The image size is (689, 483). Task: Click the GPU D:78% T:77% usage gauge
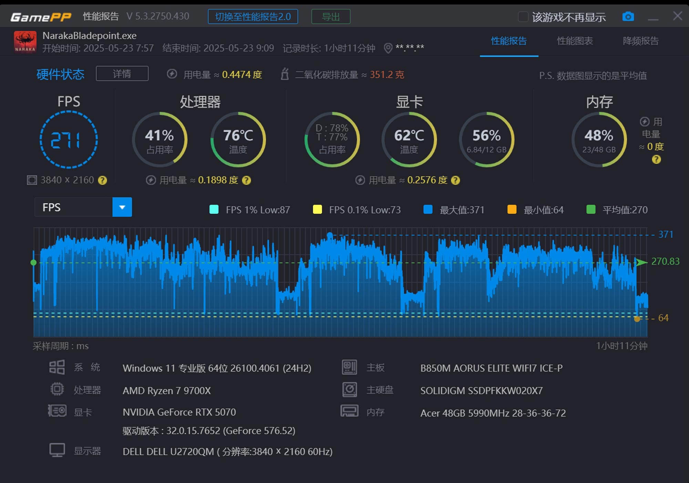pyautogui.click(x=332, y=139)
